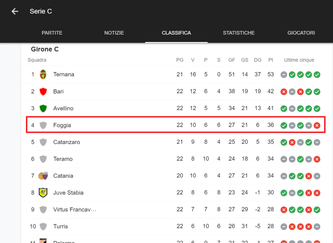Click the Ternana club crest

pyautogui.click(x=43, y=74)
